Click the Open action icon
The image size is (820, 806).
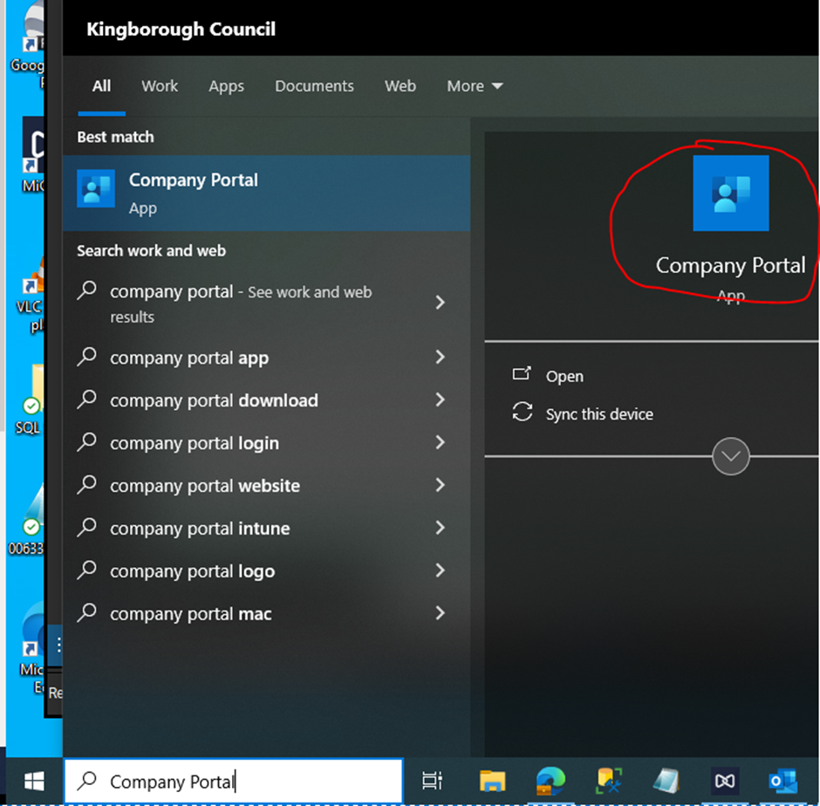[x=522, y=374]
